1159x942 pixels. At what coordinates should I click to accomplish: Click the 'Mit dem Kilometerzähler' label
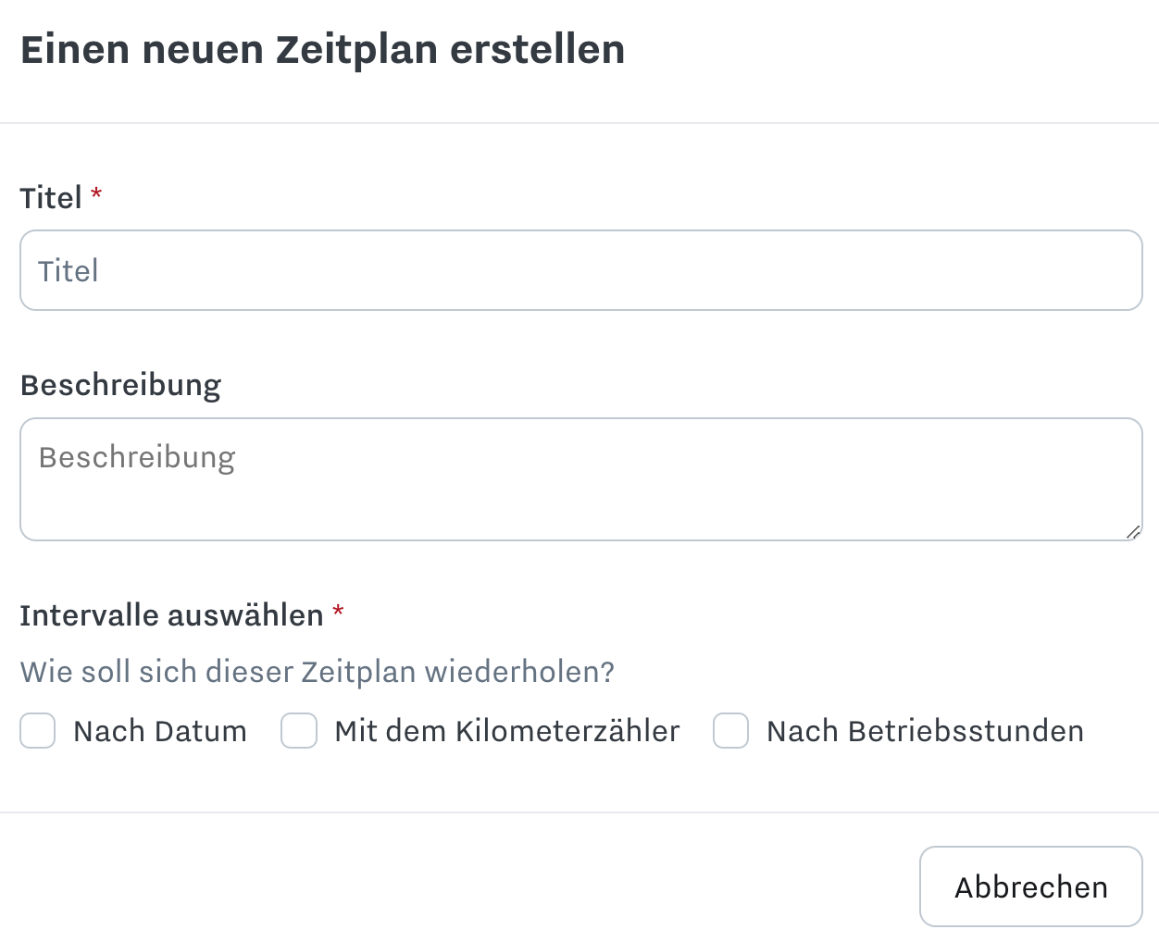coord(507,731)
